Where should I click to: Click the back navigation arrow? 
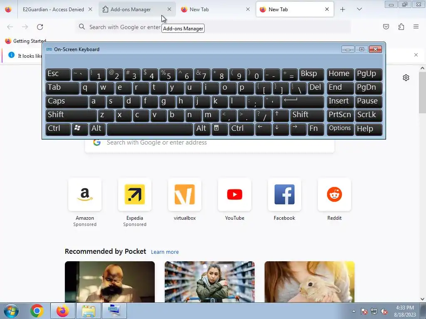pos(10,27)
